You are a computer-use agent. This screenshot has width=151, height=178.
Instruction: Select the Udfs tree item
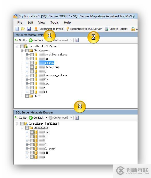pos(37,96)
